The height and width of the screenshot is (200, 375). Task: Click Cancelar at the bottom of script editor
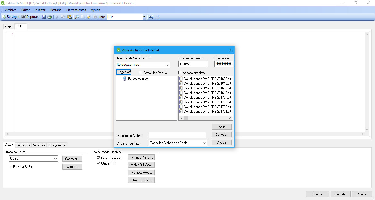click(x=340, y=194)
